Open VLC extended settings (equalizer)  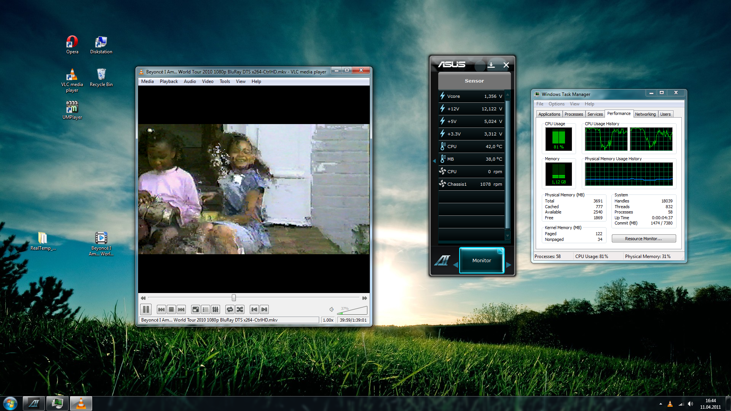point(215,309)
